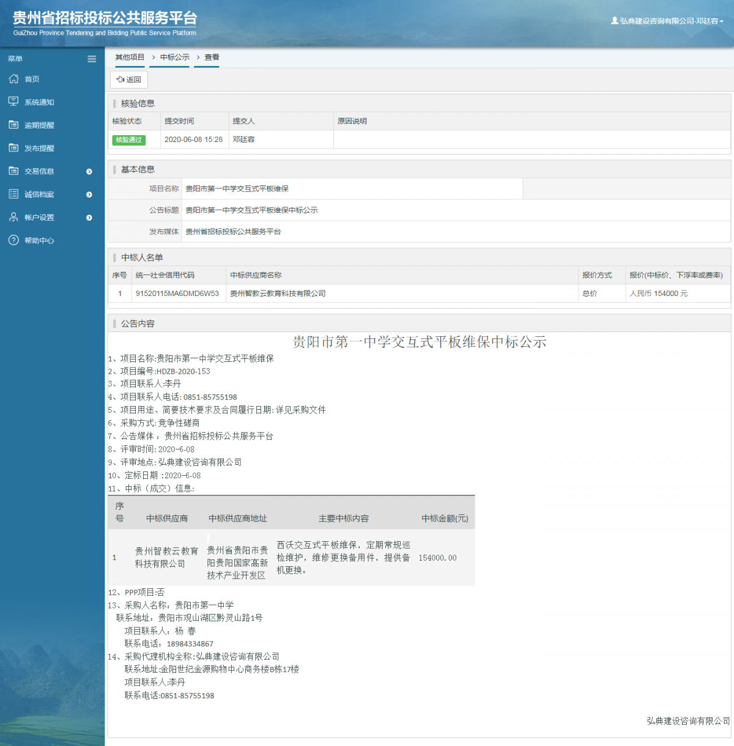Click project number HDZB-2020-153 line
734x746 pixels.
click(159, 371)
